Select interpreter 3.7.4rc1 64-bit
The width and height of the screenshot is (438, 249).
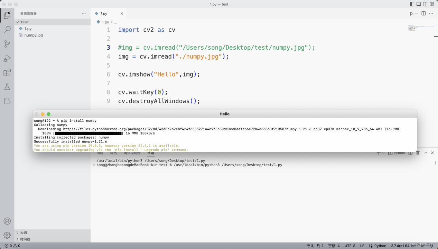pyautogui.click(x=403, y=246)
